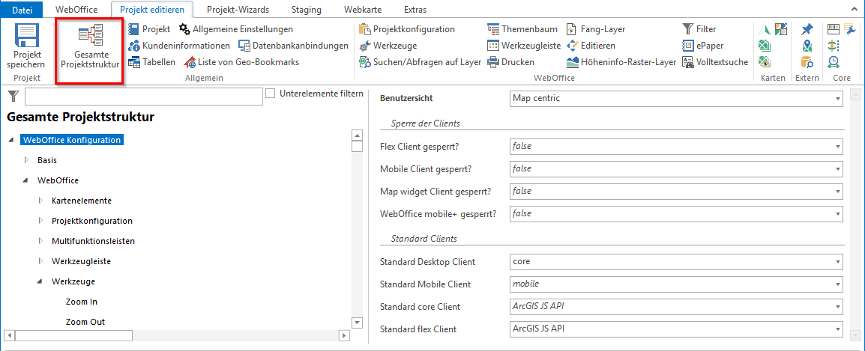Switch to the WebOffice tab

(76, 10)
